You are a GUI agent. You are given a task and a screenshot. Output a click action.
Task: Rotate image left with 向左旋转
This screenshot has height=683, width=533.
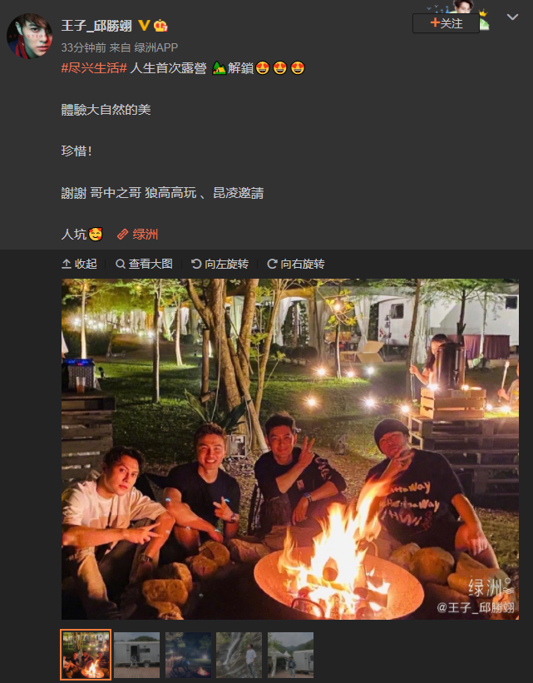point(220,264)
